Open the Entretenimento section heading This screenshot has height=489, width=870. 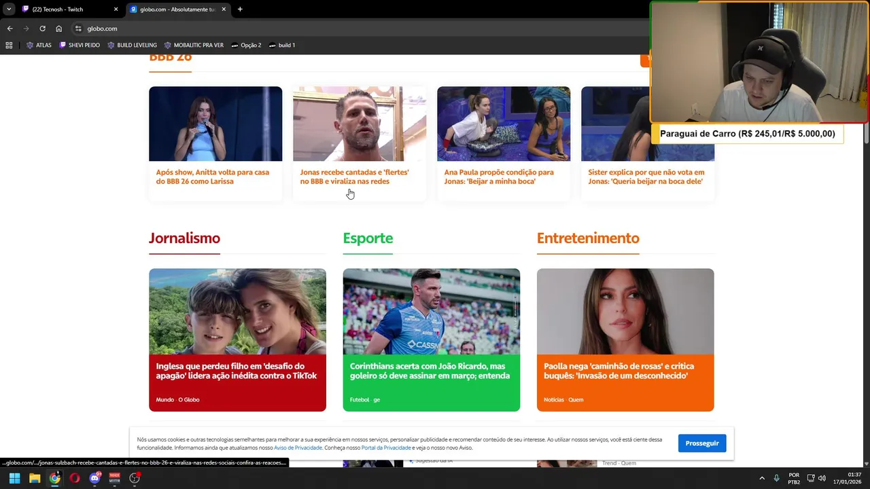coord(588,238)
